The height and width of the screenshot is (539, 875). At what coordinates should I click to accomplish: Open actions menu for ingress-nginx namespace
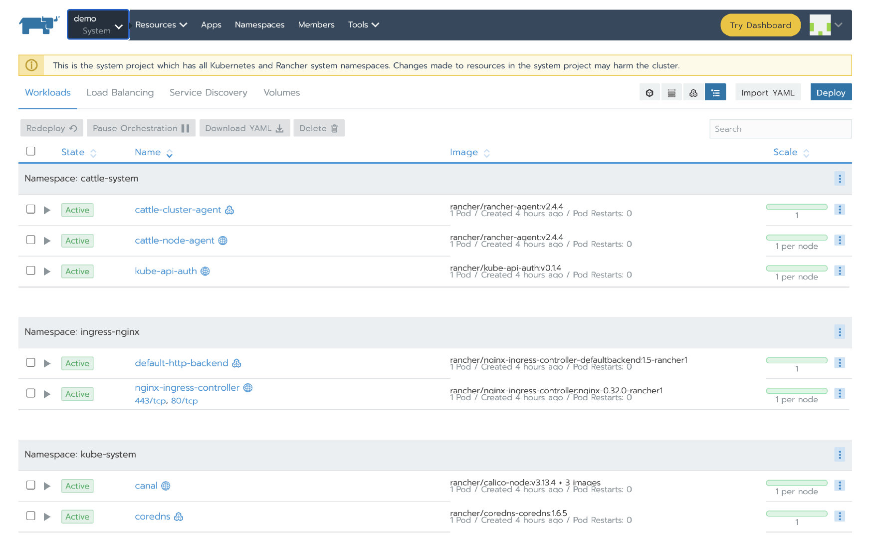840,332
